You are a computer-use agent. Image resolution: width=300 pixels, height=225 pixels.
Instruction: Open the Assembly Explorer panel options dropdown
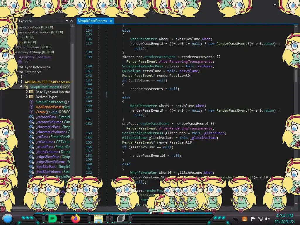click(67, 21)
